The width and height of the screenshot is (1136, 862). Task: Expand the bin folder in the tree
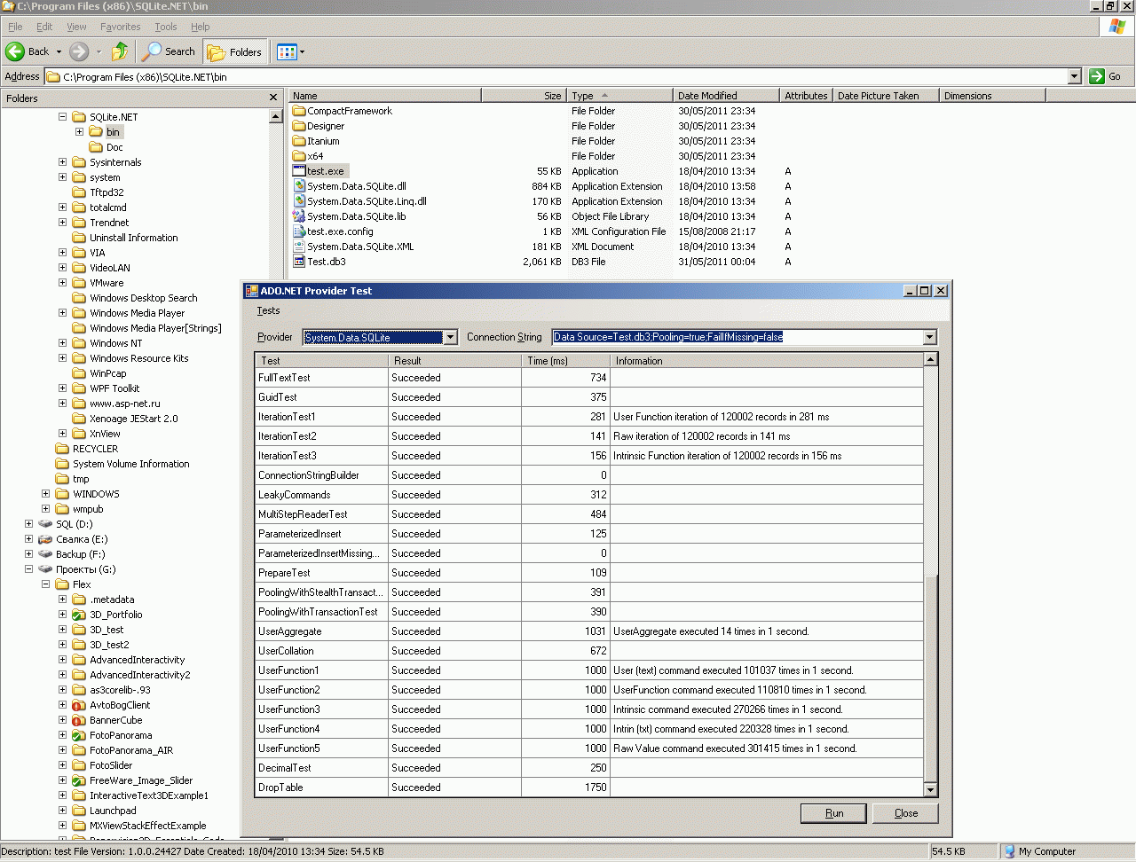tap(79, 132)
